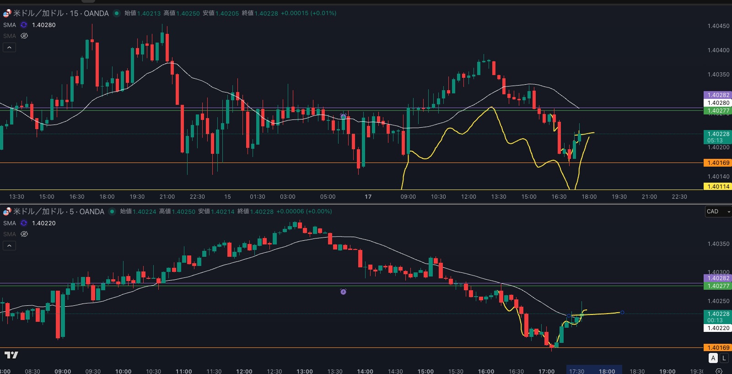Toggle the log scale 'L' button
The width and height of the screenshot is (732, 374).
click(x=724, y=358)
